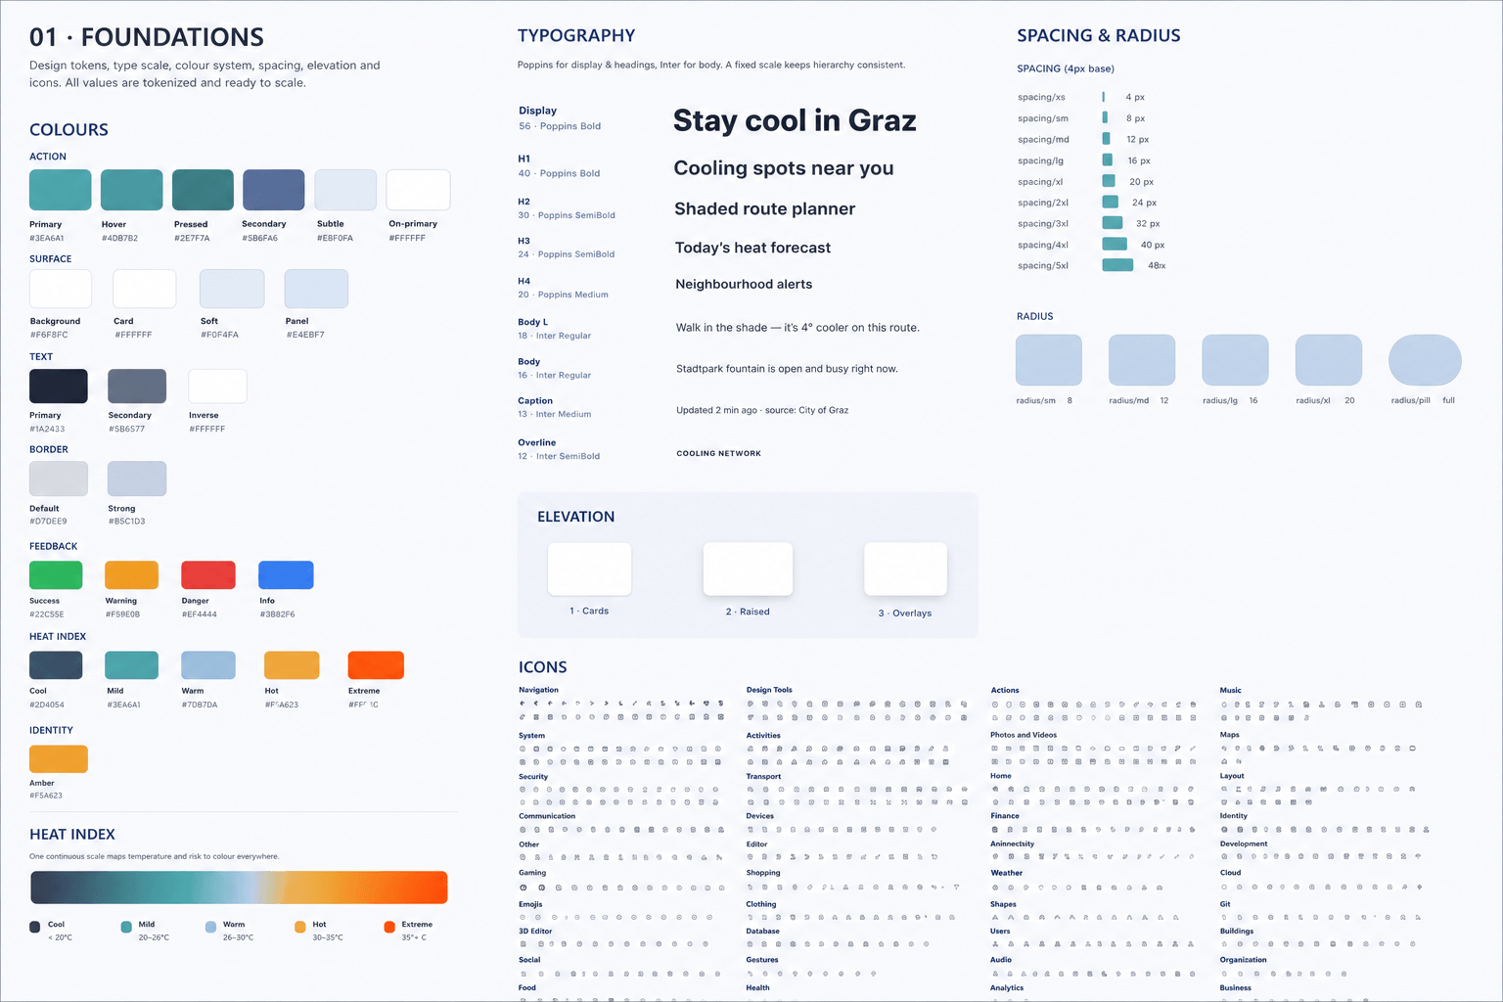Click the "01 · FOUNDATIONS" page title
Viewport: 1503px width, 1002px height.
pyautogui.click(x=147, y=37)
